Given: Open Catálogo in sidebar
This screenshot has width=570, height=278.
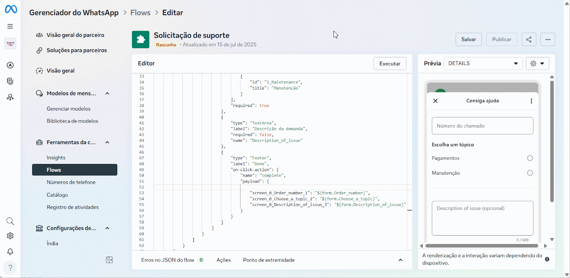Looking at the screenshot, I should click(x=57, y=195).
